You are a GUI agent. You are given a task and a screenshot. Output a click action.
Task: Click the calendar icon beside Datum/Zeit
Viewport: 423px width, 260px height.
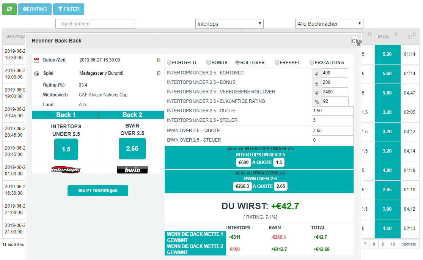[x=36, y=60]
